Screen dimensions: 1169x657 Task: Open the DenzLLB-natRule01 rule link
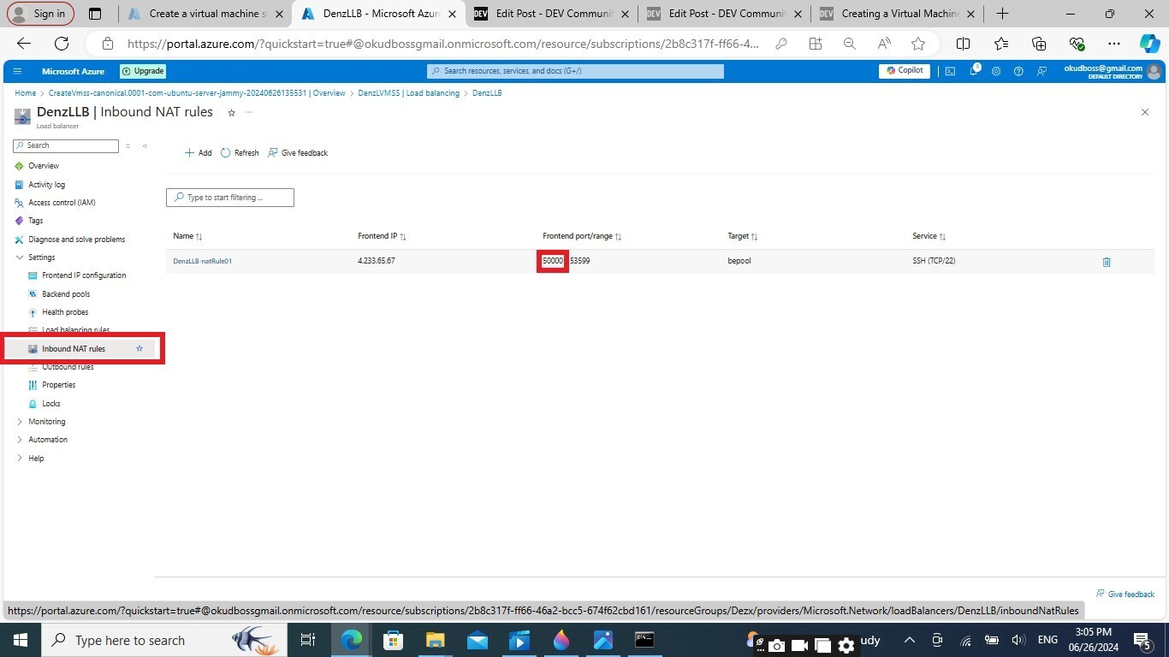click(202, 261)
